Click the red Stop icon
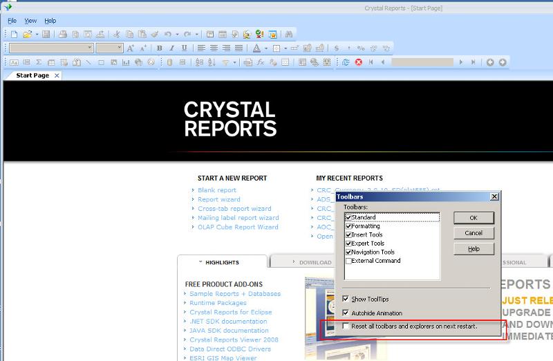 (359, 62)
